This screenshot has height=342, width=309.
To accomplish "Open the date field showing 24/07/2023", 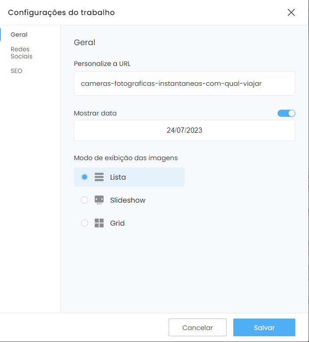I will coord(185,130).
